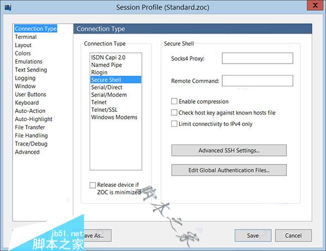326x251 pixels.
Task: Open the Colors settings category
Action: pyautogui.click(x=23, y=53)
